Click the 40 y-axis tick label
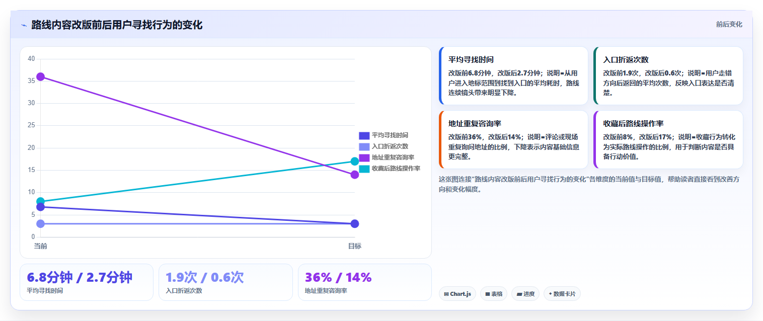763x321 pixels. coord(31,59)
